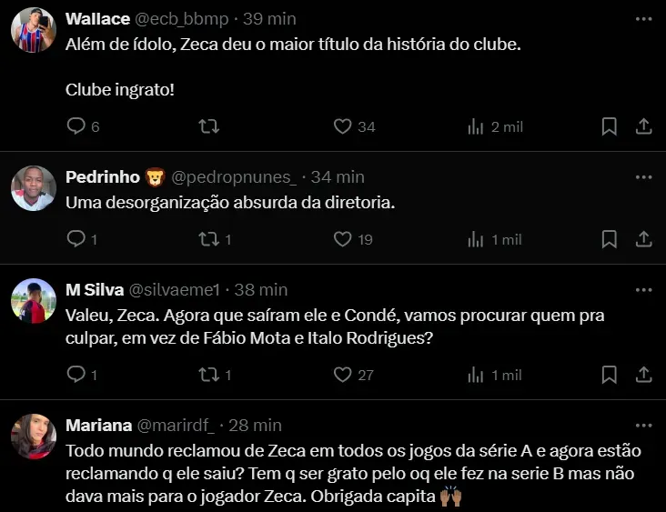Screen dimensions: 666x512
Task: View analytics on M Silva's tweet
Action: (x=476, y=374)
